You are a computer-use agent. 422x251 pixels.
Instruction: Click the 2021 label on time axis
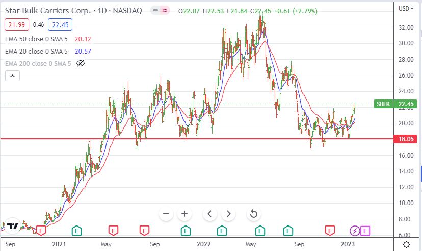59,244
